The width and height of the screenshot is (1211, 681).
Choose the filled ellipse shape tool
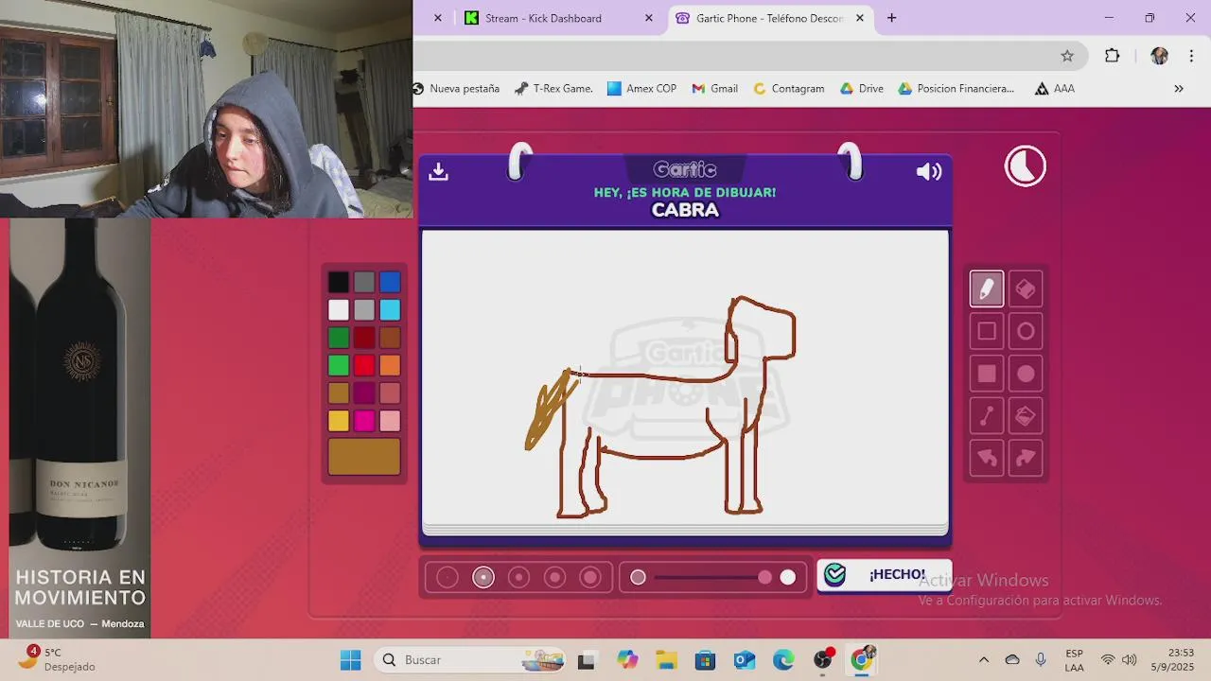coord(1026,374)
